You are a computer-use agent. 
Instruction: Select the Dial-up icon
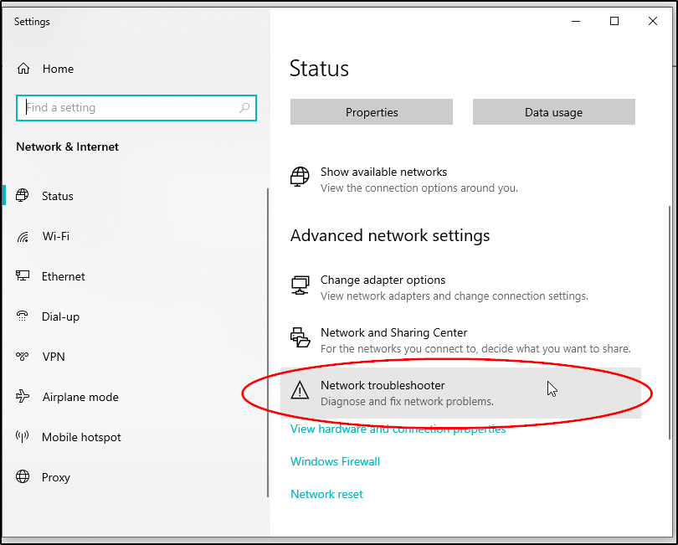[x=23, y=316]
